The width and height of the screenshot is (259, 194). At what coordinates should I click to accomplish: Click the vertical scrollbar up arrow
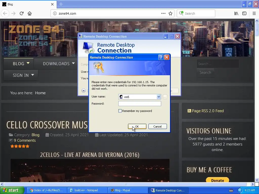click(x=257, y=21)
